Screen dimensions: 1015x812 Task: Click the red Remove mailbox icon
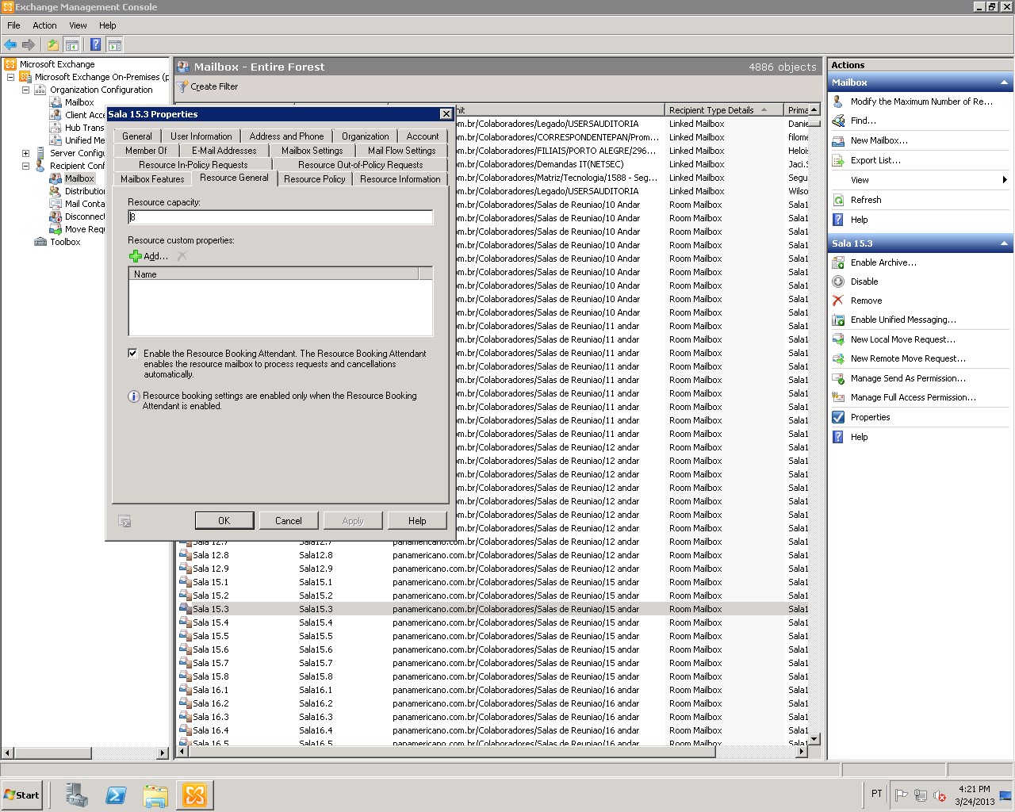(x=838, y=301)
